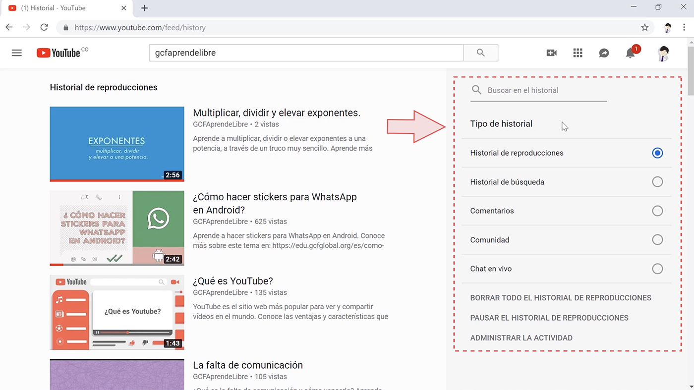This screenshot has width=694, height=390.
Task: Reload the page
Action: (44, 27)
